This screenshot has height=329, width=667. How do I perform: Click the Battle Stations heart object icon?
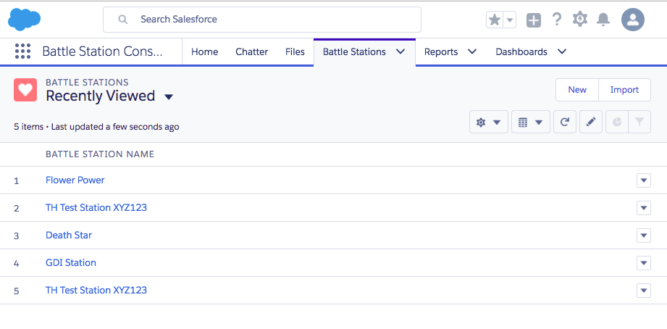pos(25,90)
